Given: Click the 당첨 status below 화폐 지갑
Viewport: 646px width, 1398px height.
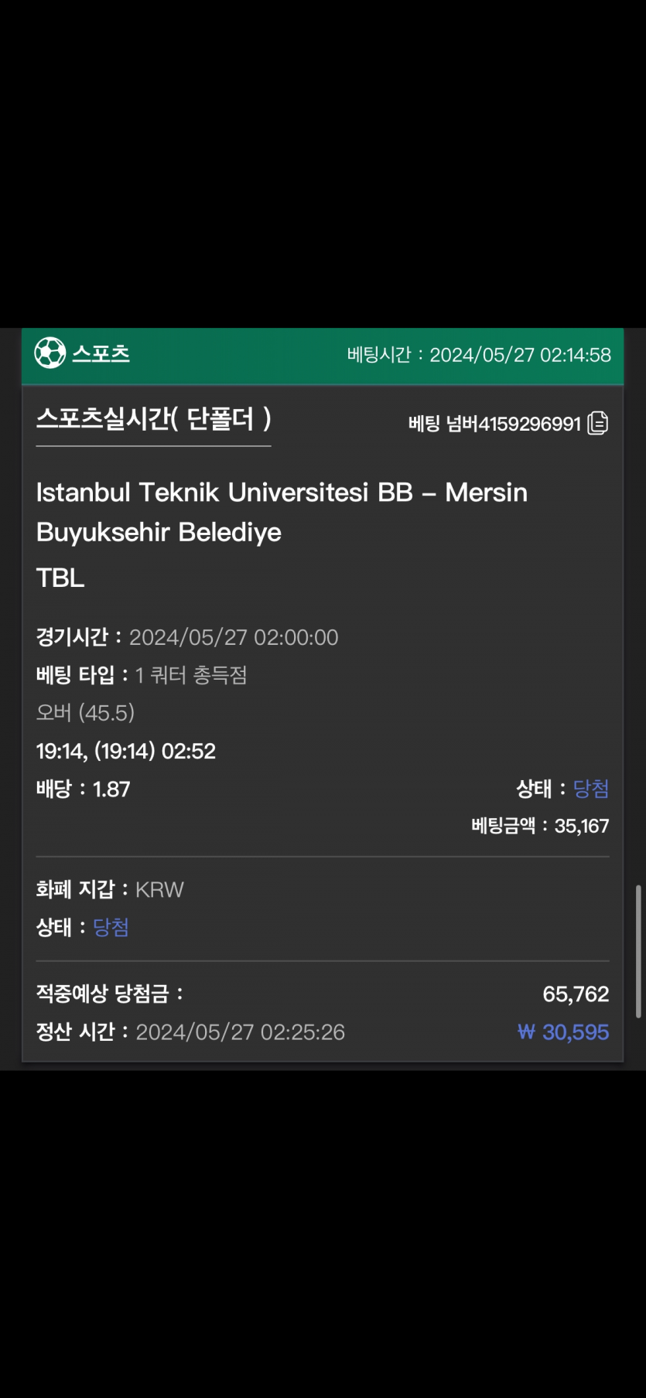Looking at the screenshot, I should pos(111,927).
